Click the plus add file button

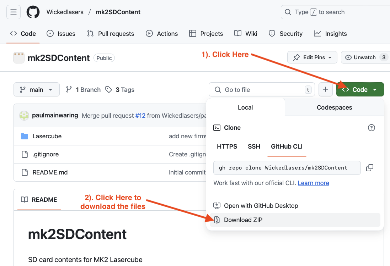click(x=325, y=90)
